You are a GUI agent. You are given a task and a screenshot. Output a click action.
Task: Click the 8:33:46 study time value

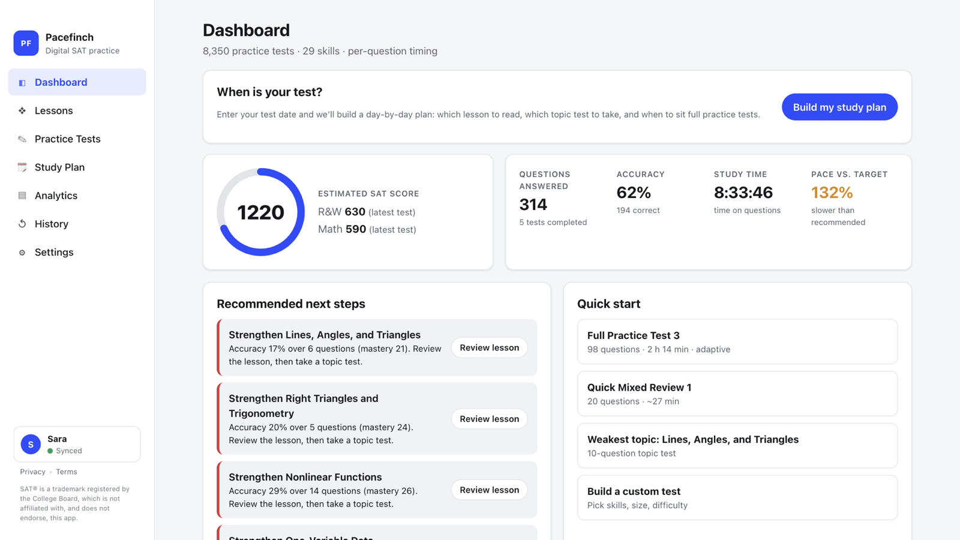click(x=743, y=193)
